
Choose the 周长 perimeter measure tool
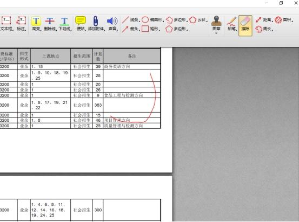click(x=264, y=29)
